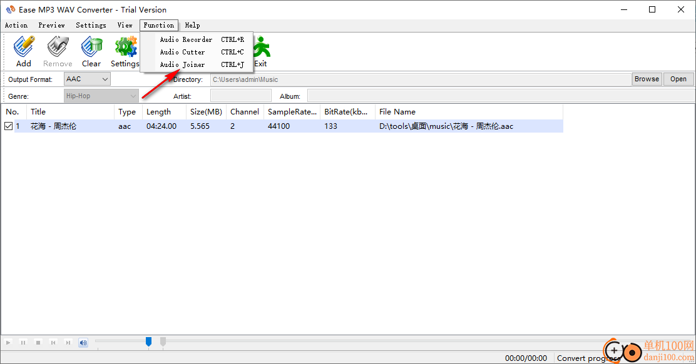Click the gray playback position slider handle
Viewport: 696px width, 364px height.
coord(163,341)
